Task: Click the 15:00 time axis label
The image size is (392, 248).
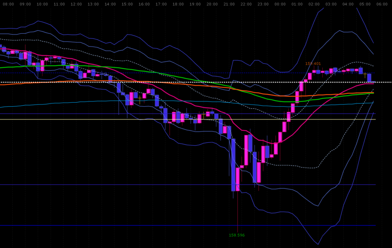Action: (127, 4)
